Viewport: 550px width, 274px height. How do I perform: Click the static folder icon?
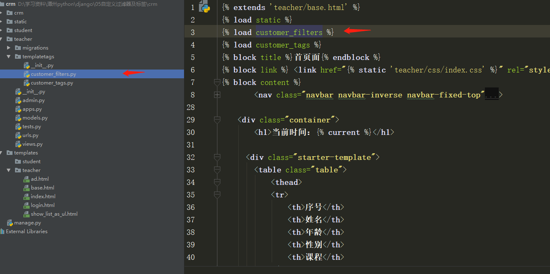[x=10, y=22]
